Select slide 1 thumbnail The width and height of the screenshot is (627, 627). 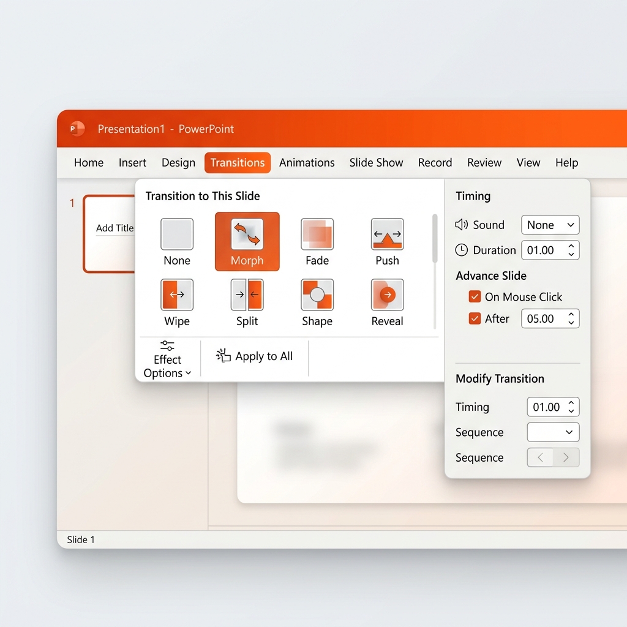[109, 234]
